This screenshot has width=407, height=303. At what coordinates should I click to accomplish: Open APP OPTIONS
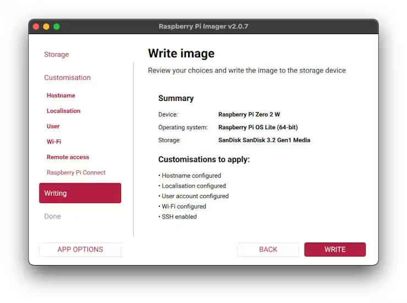pos(80,250)
